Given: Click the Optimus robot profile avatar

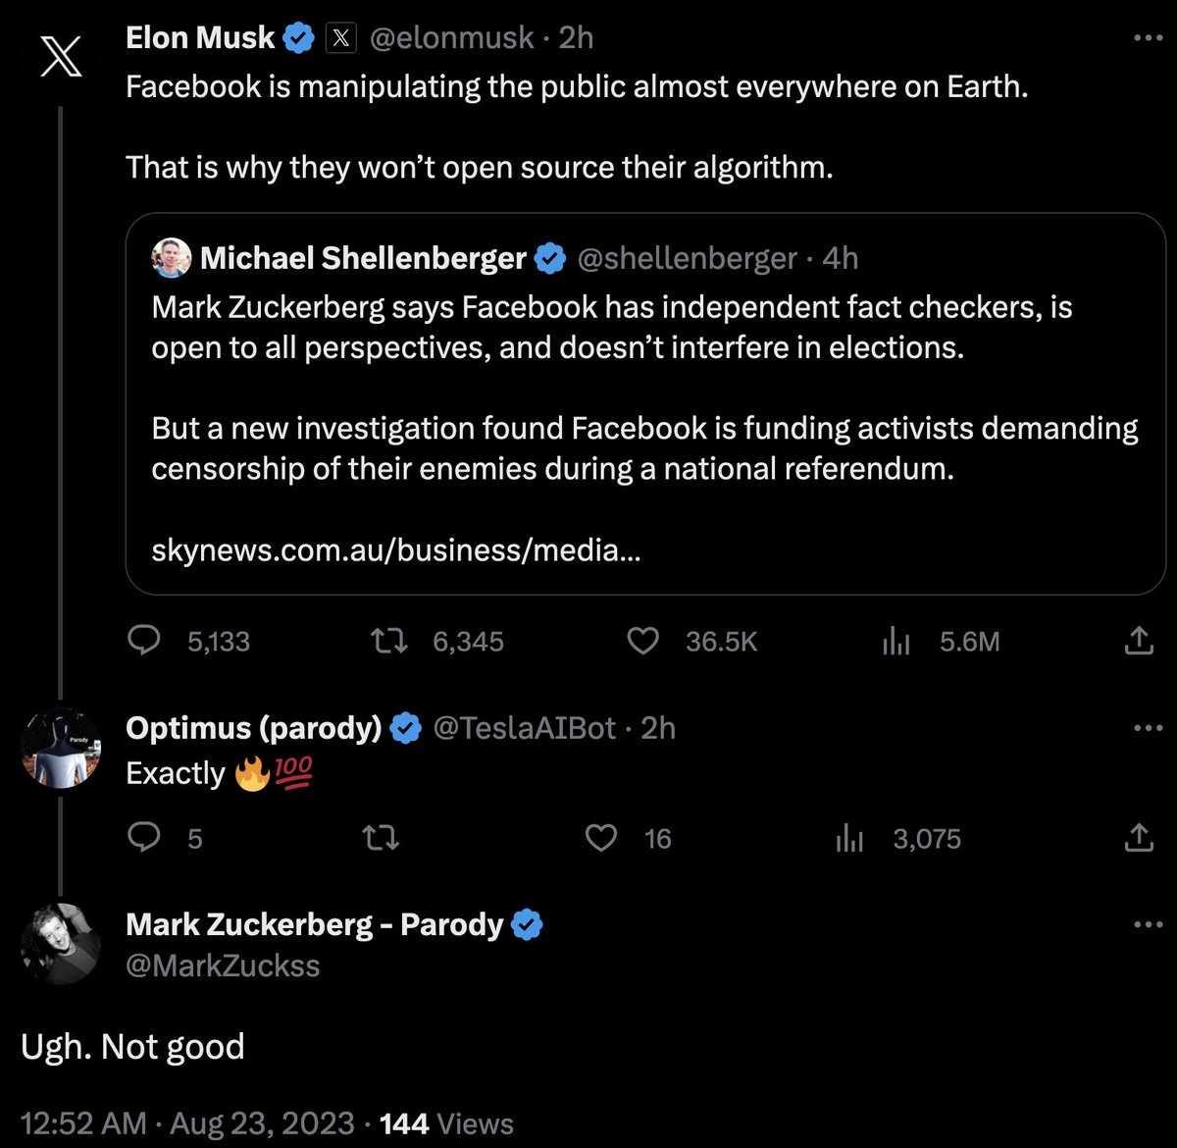Looking at the screenshot, I should click(x=61, y=748).
